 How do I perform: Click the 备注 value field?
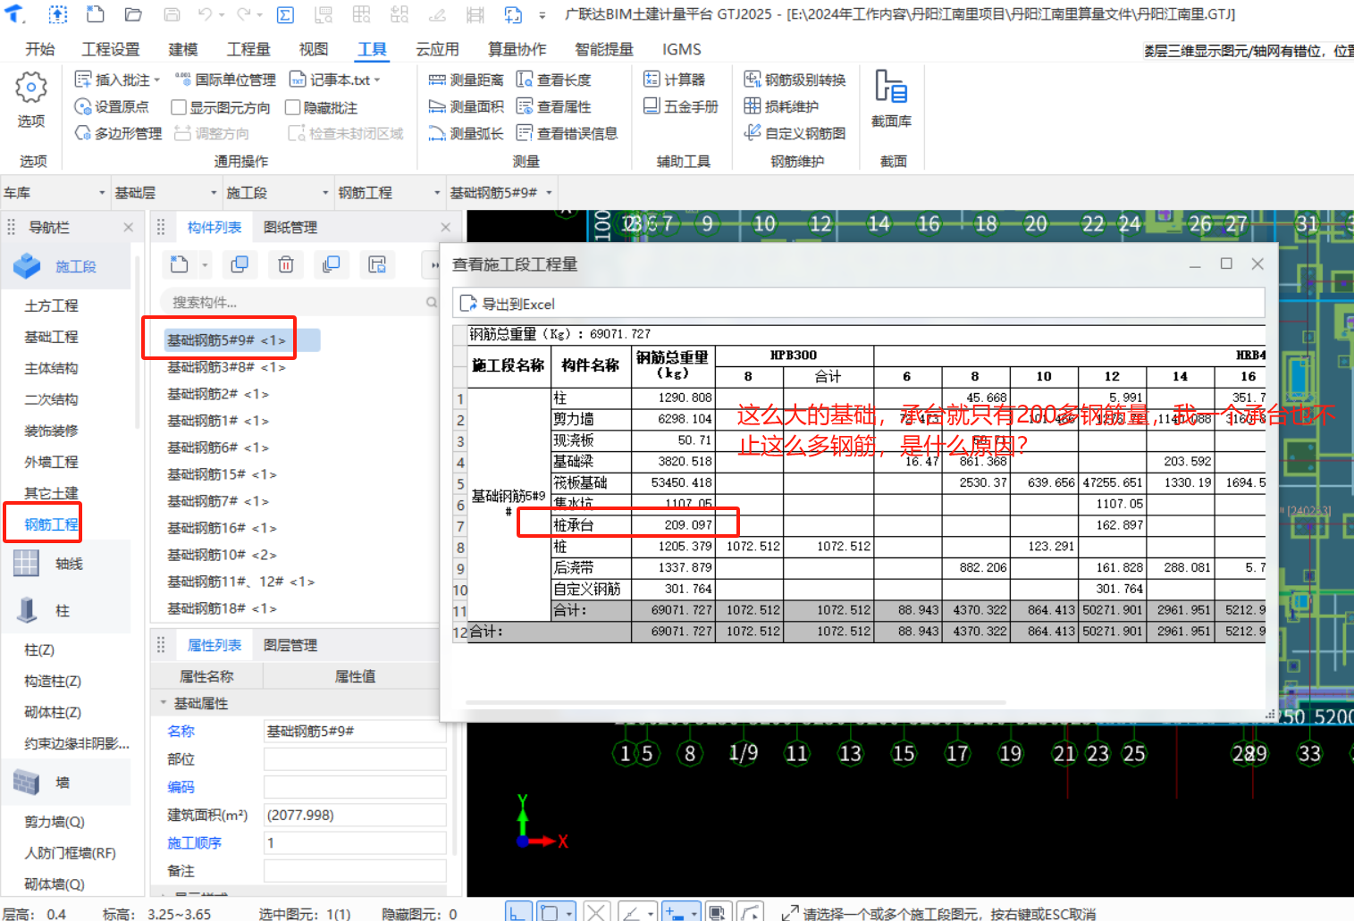pyautogui.click(x=355, y=871)
